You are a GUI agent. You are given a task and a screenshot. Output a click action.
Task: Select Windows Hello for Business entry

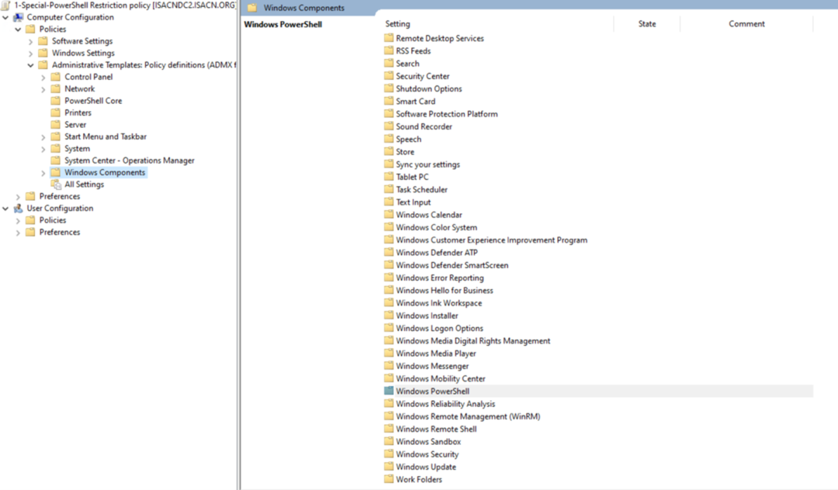point(444,291)
